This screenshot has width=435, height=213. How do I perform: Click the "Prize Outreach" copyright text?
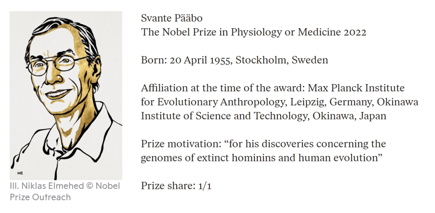(x=40, y=197)
